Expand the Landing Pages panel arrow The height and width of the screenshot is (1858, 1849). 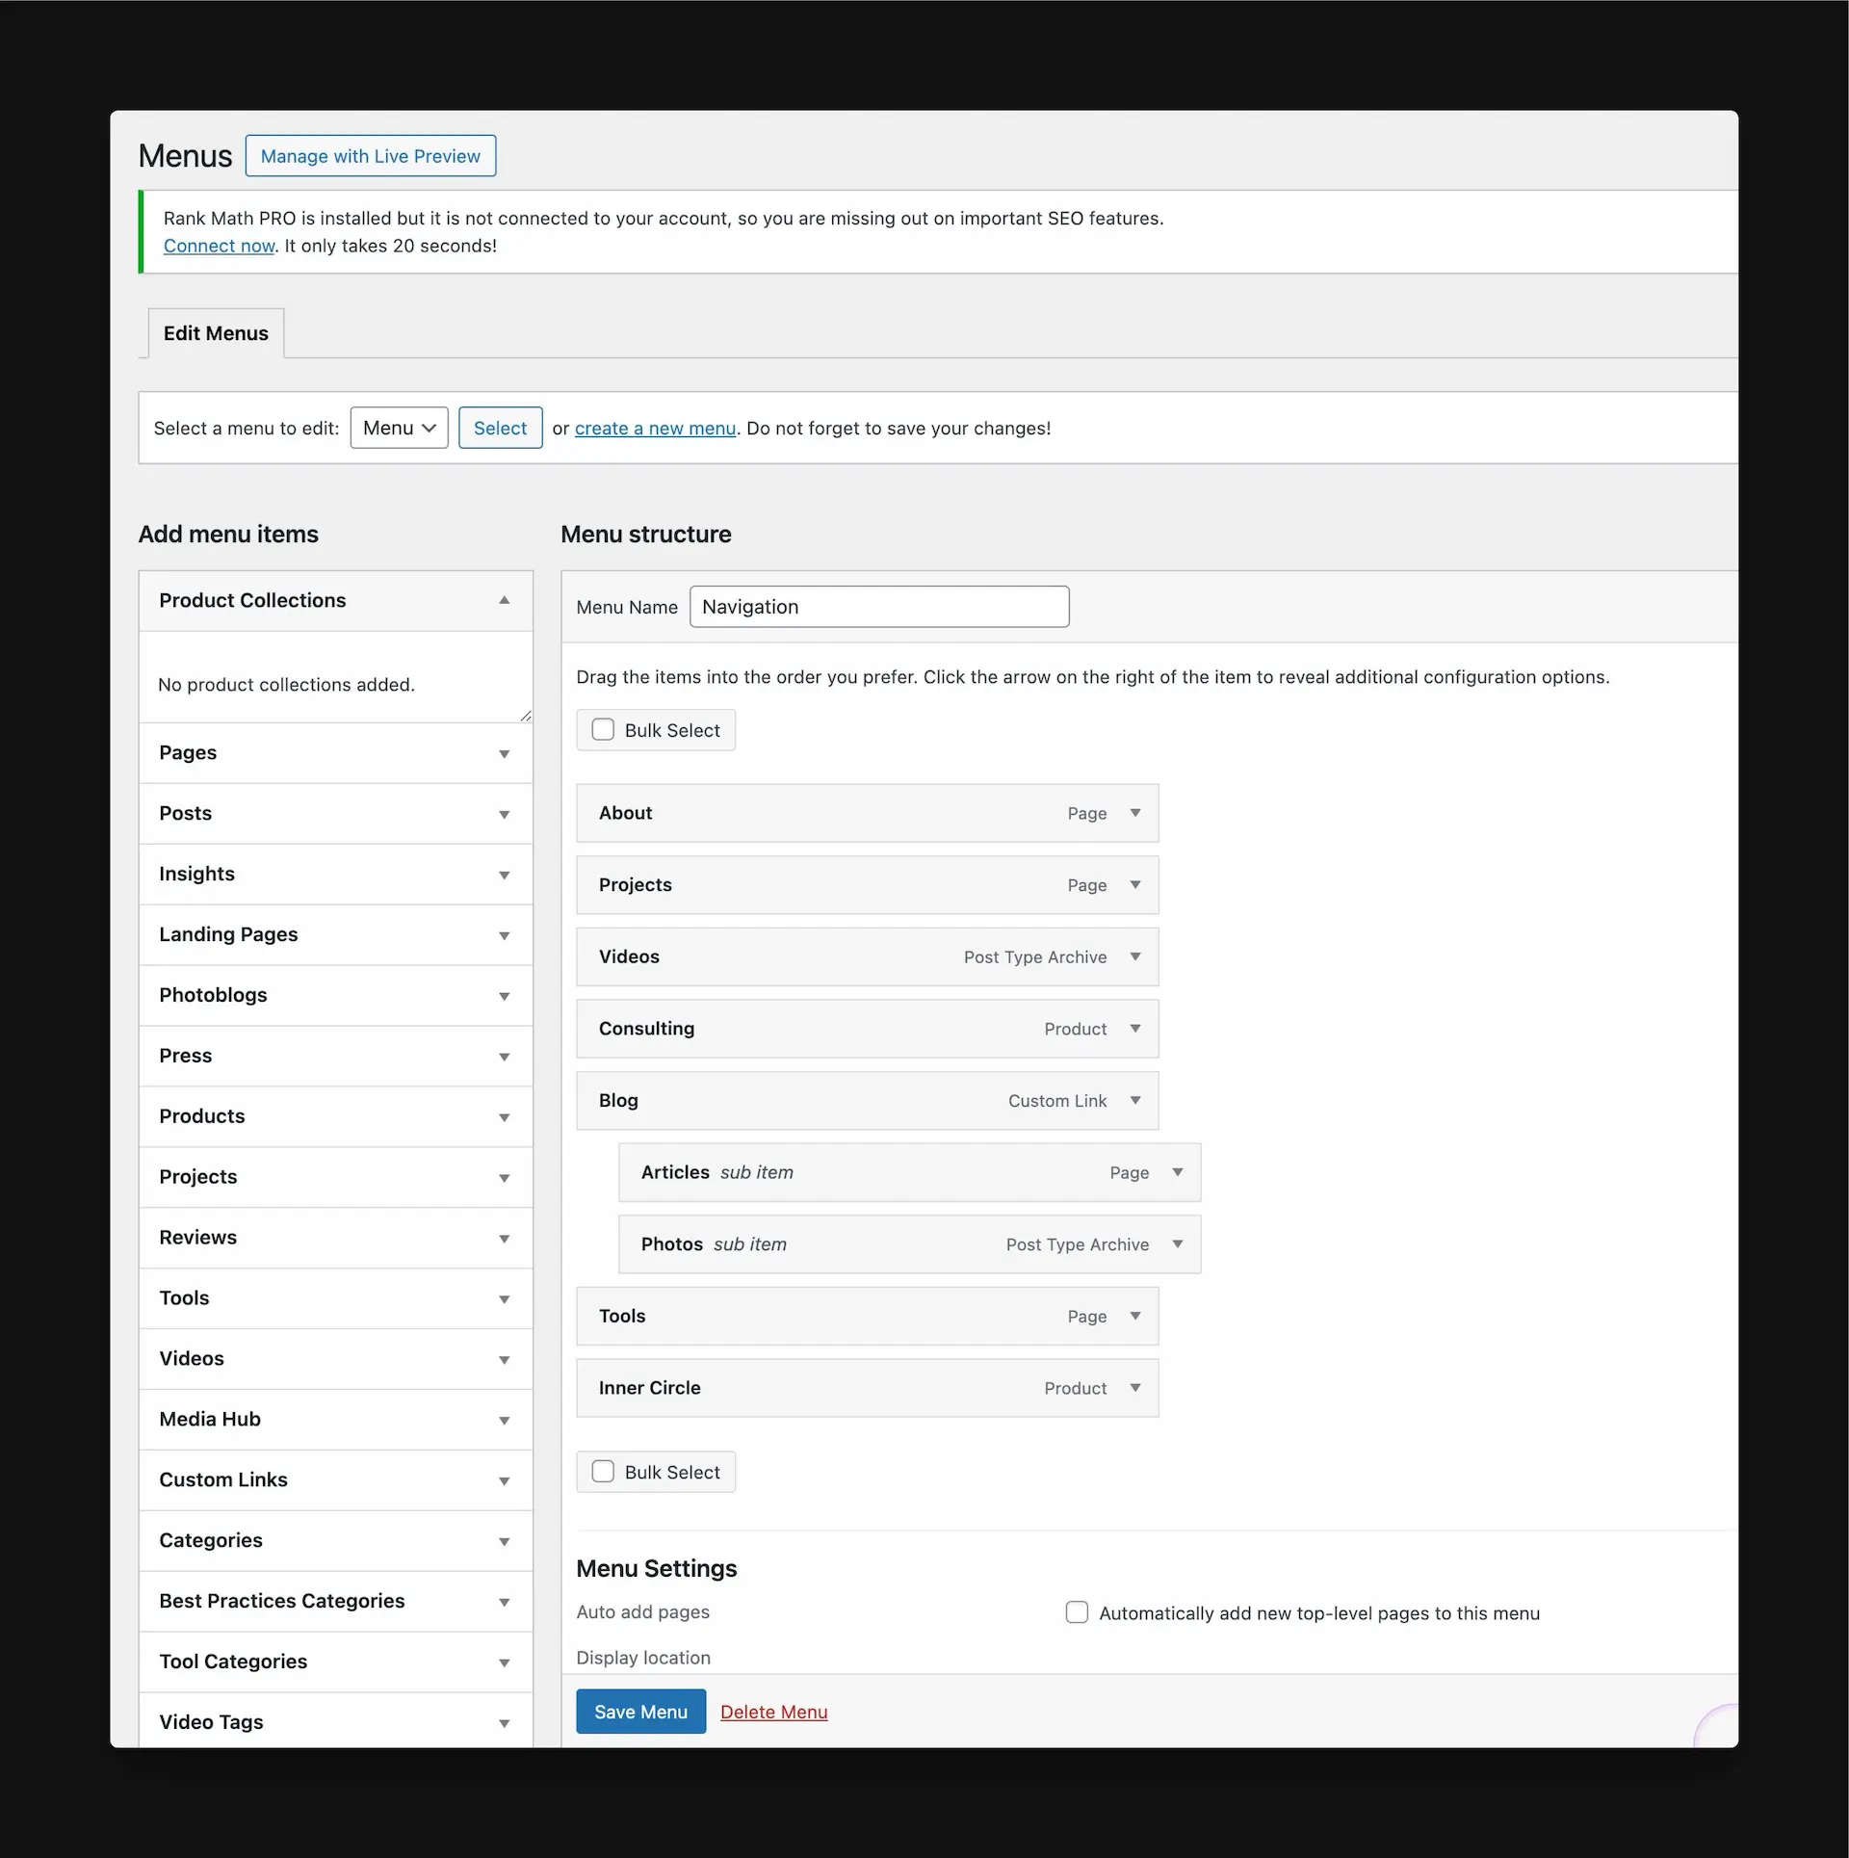tap(504, 935)
